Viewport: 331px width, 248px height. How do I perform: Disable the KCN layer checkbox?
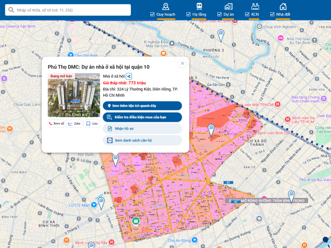coord(247,14)
